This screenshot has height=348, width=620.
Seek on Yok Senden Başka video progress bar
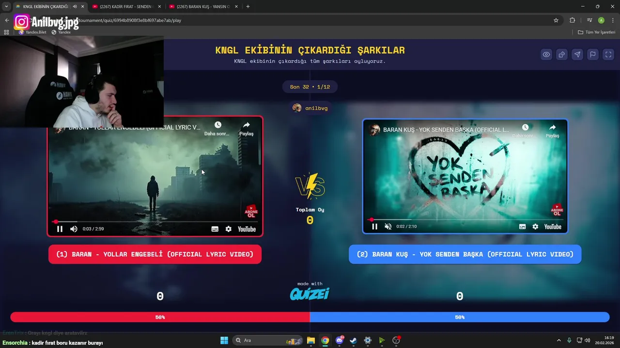click(465, 219)
